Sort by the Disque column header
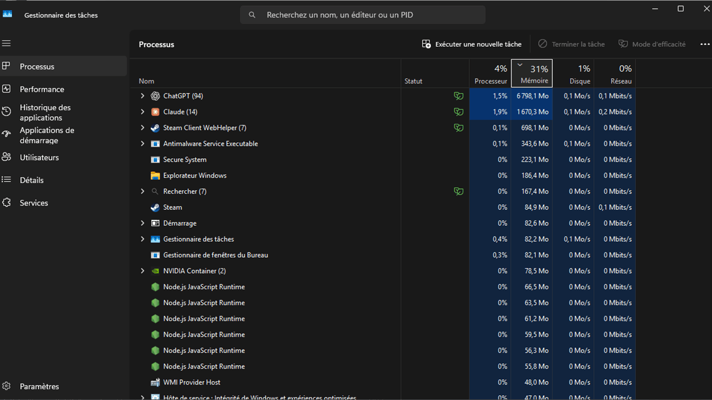712x400 pixels. (x=573, y=73)
